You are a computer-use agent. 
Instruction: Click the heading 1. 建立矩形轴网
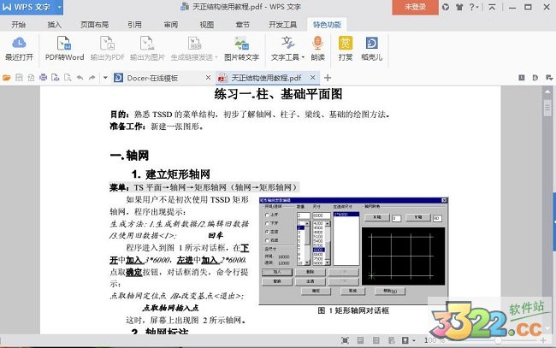(x=171, y=174)
